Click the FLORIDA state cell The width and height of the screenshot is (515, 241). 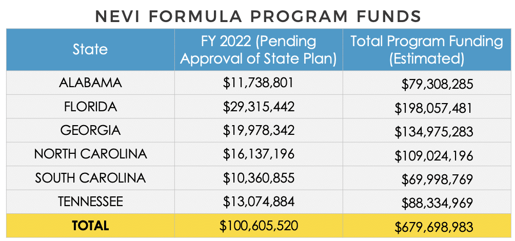(x=90, y=107)
